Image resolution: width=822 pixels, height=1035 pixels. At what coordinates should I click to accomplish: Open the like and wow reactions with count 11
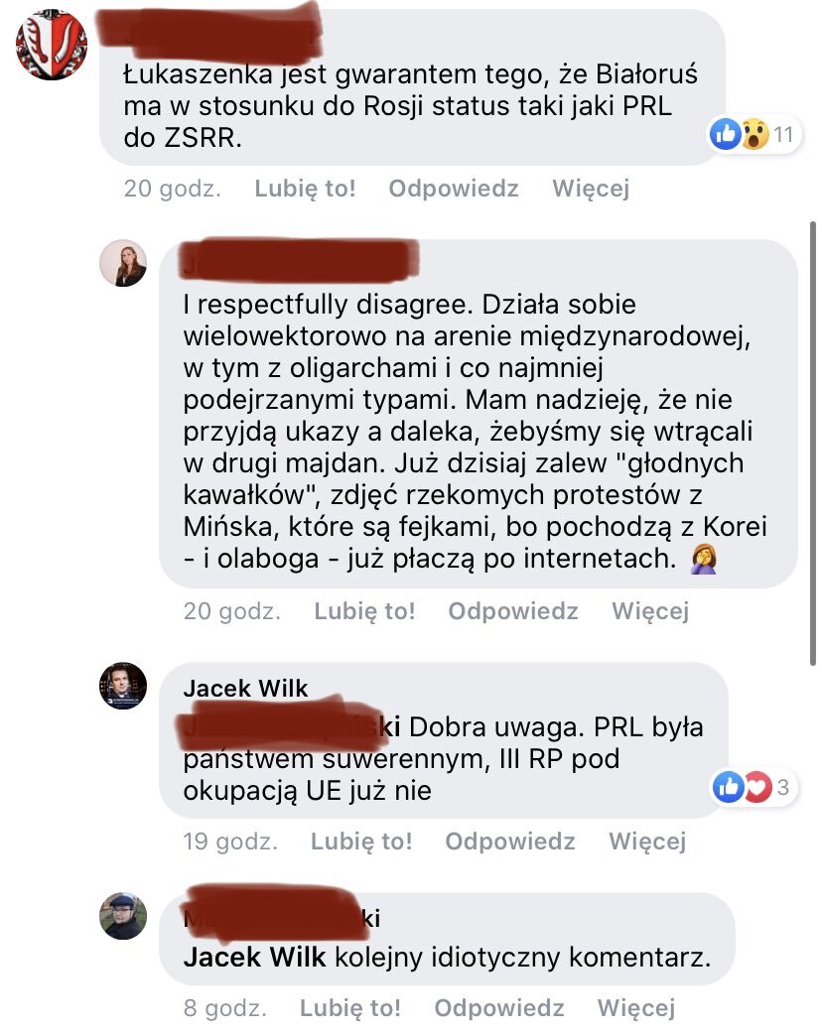[x=753, y=135]
